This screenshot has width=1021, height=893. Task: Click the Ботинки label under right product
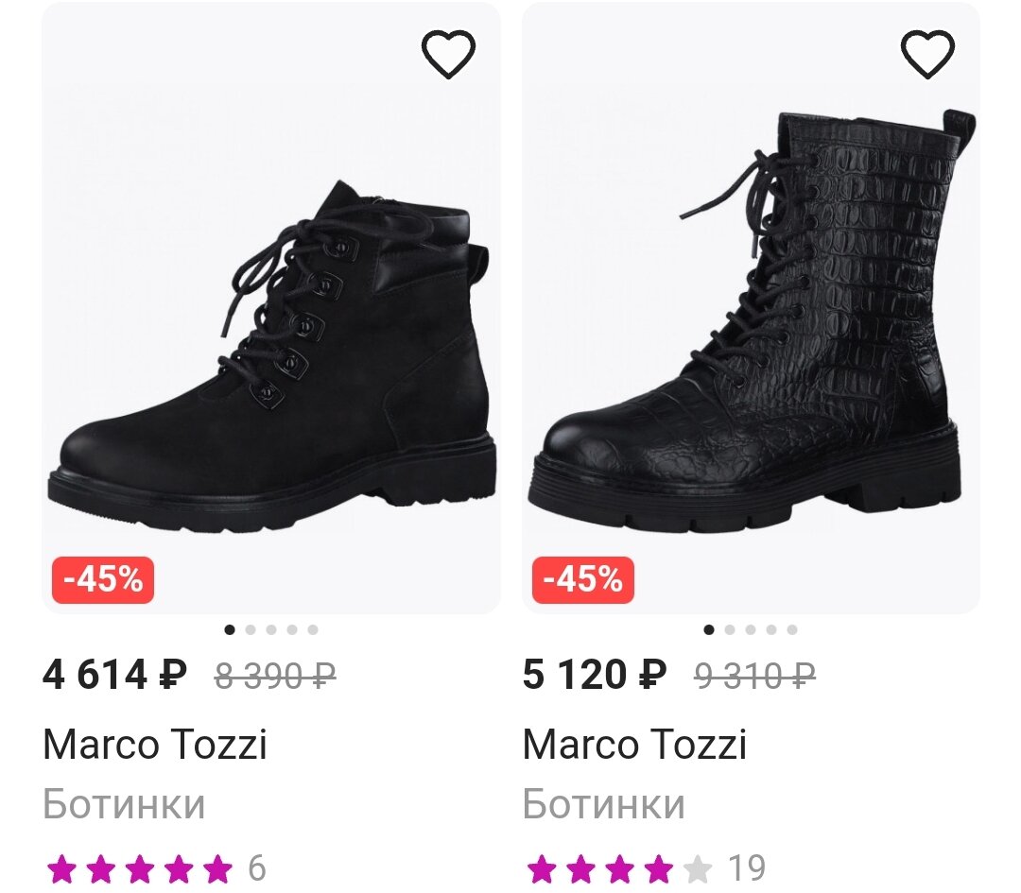(x=603, y=804)
